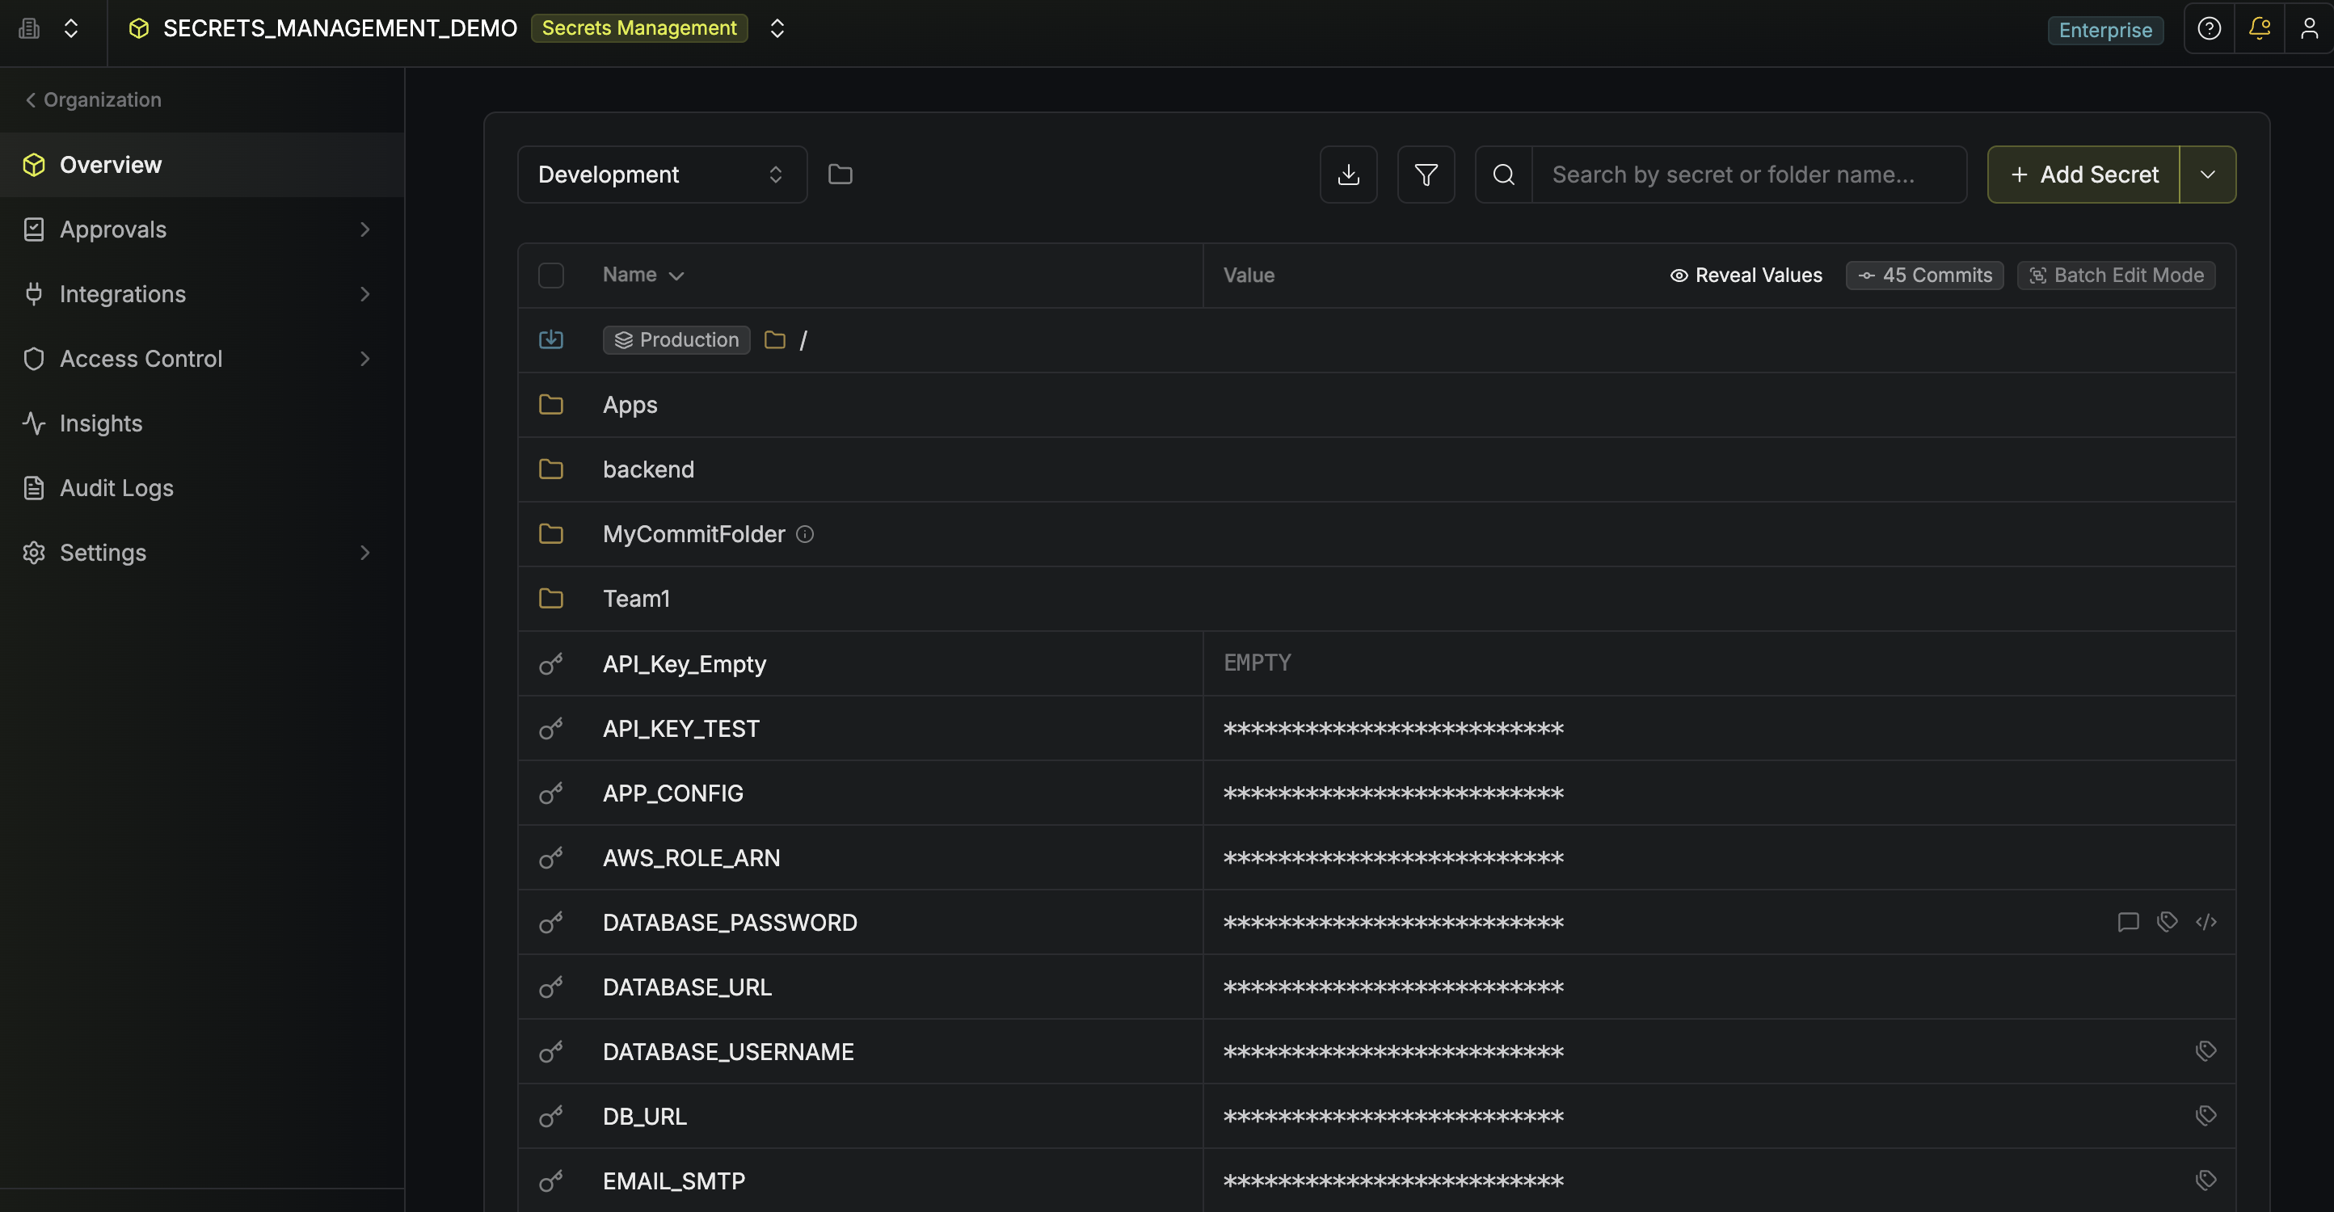Viewport: 2334px width, 1212px height.
Task: Click the download secrets icon
Action: tap(1348, 175)
